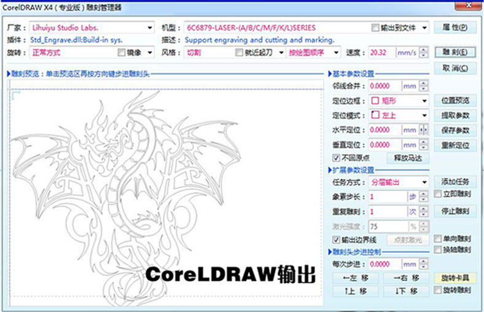Click the 水平定位 left-right spinner
Viewport: 484px width, 312px height.
tap(424, 130)
